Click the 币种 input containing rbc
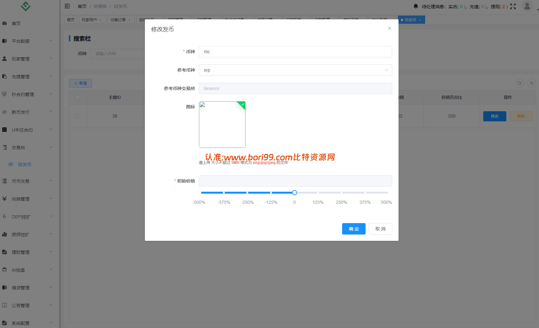The height and width of the screenshot is (328, 539). click(x=295, y=52)
